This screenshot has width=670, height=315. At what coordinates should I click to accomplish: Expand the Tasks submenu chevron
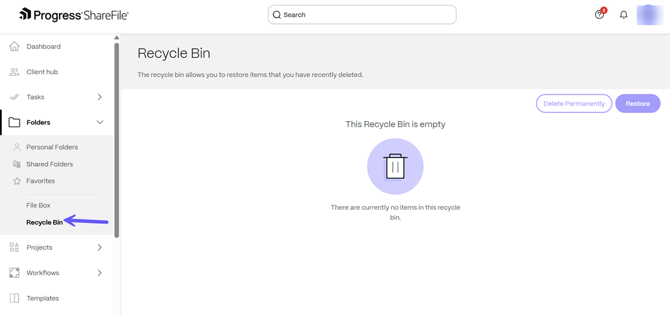click(99, 97)
